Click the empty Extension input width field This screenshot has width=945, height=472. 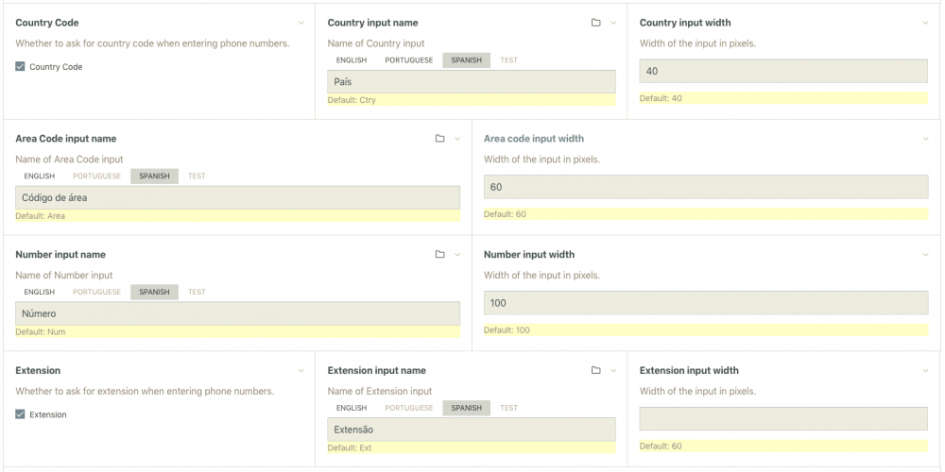point(783,419)
